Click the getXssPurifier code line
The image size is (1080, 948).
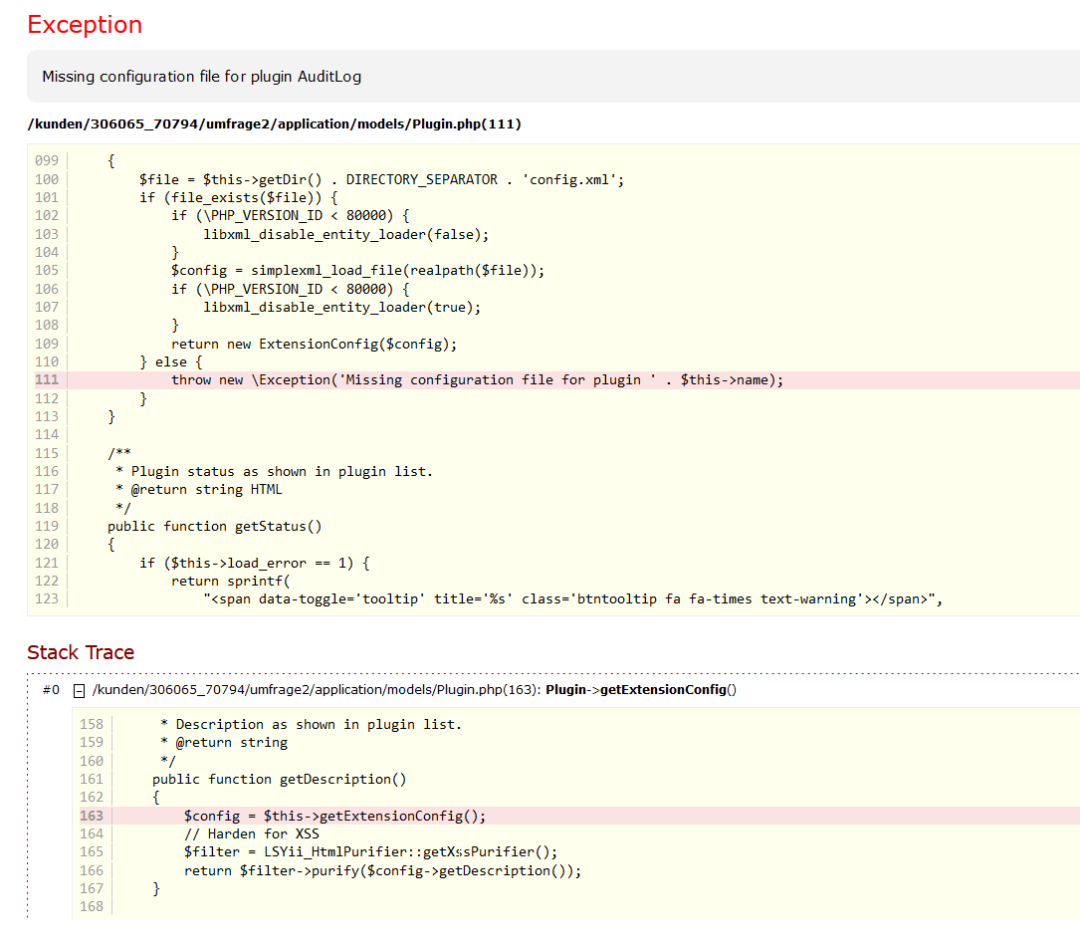point(370,852)
